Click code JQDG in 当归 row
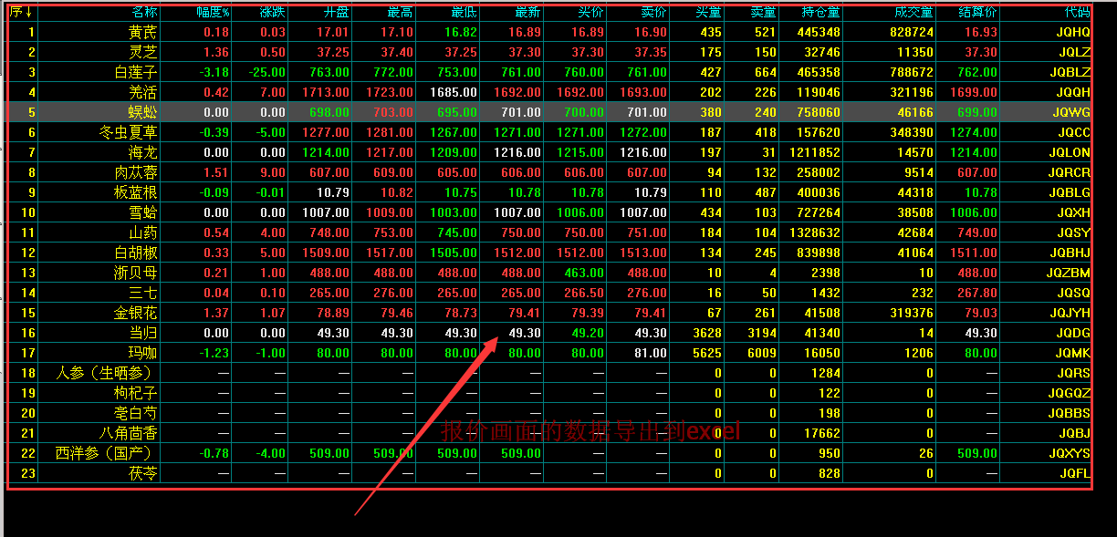Viewport: 1117px width, 537px height. (x=1073, y=333)
